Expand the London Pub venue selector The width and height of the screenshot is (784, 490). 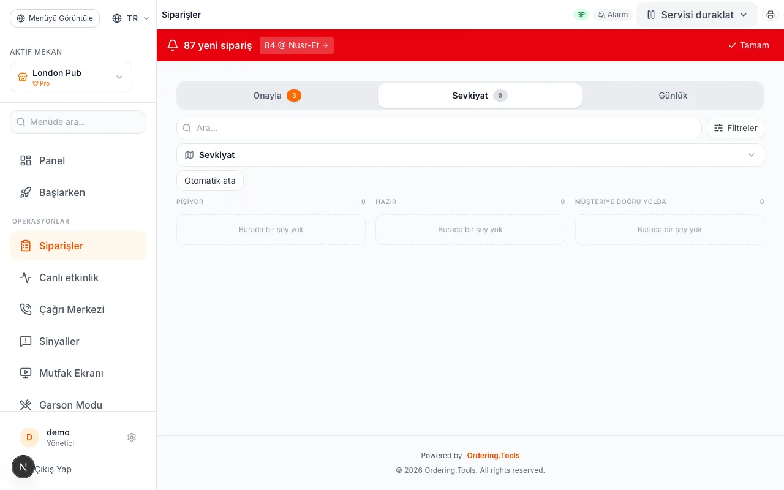(71, 77)
